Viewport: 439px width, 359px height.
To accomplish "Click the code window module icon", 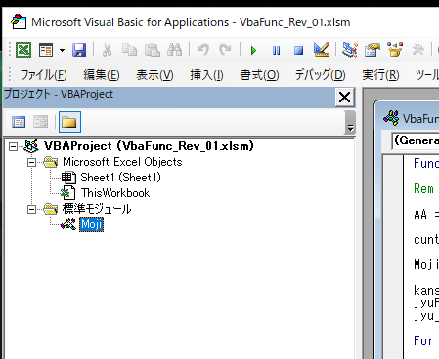I will (x=391, y=118).
